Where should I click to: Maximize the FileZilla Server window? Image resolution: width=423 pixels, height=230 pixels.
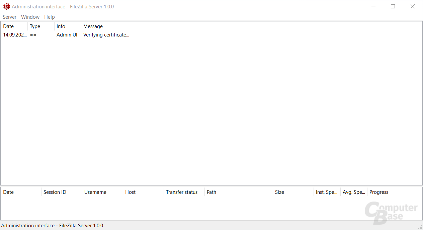[x=393, y=6]
